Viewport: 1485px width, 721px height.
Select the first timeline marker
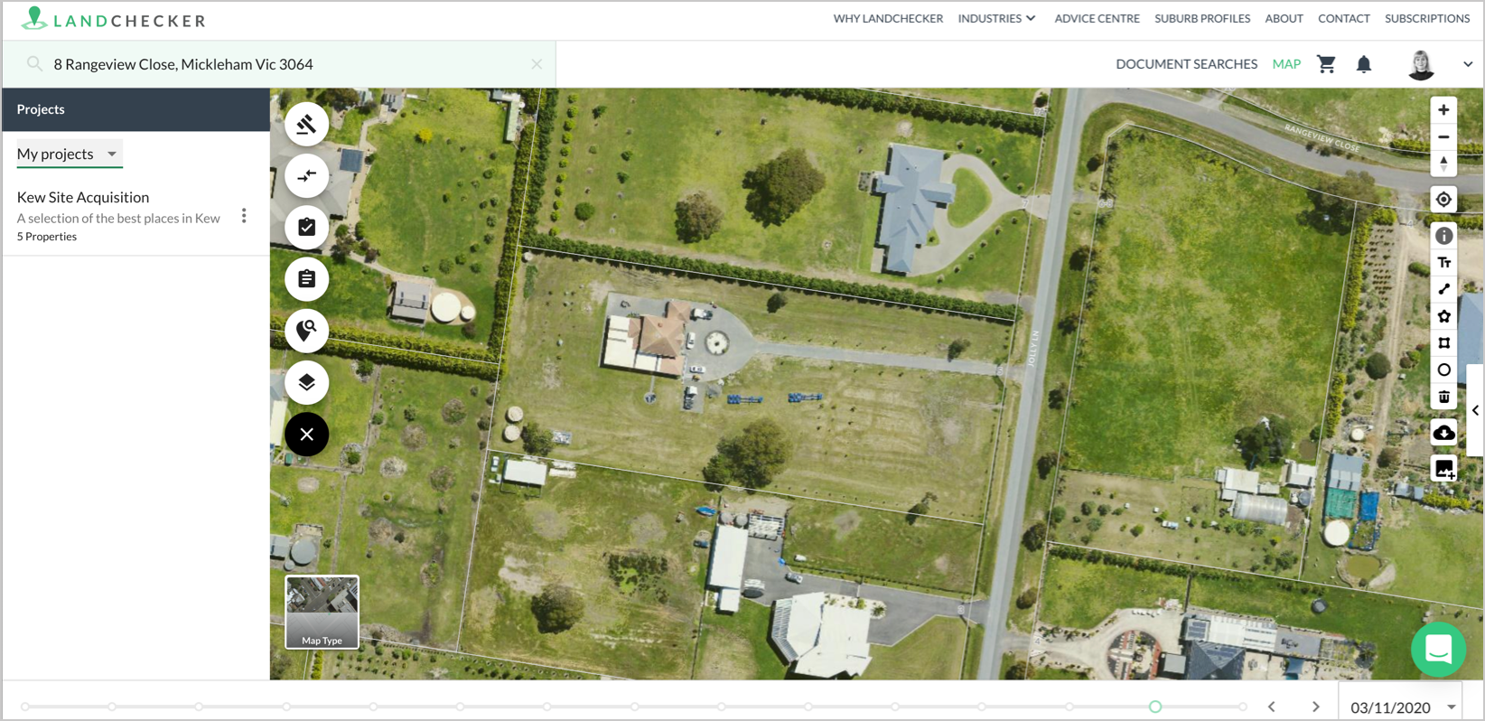click(x=25, y=707)
